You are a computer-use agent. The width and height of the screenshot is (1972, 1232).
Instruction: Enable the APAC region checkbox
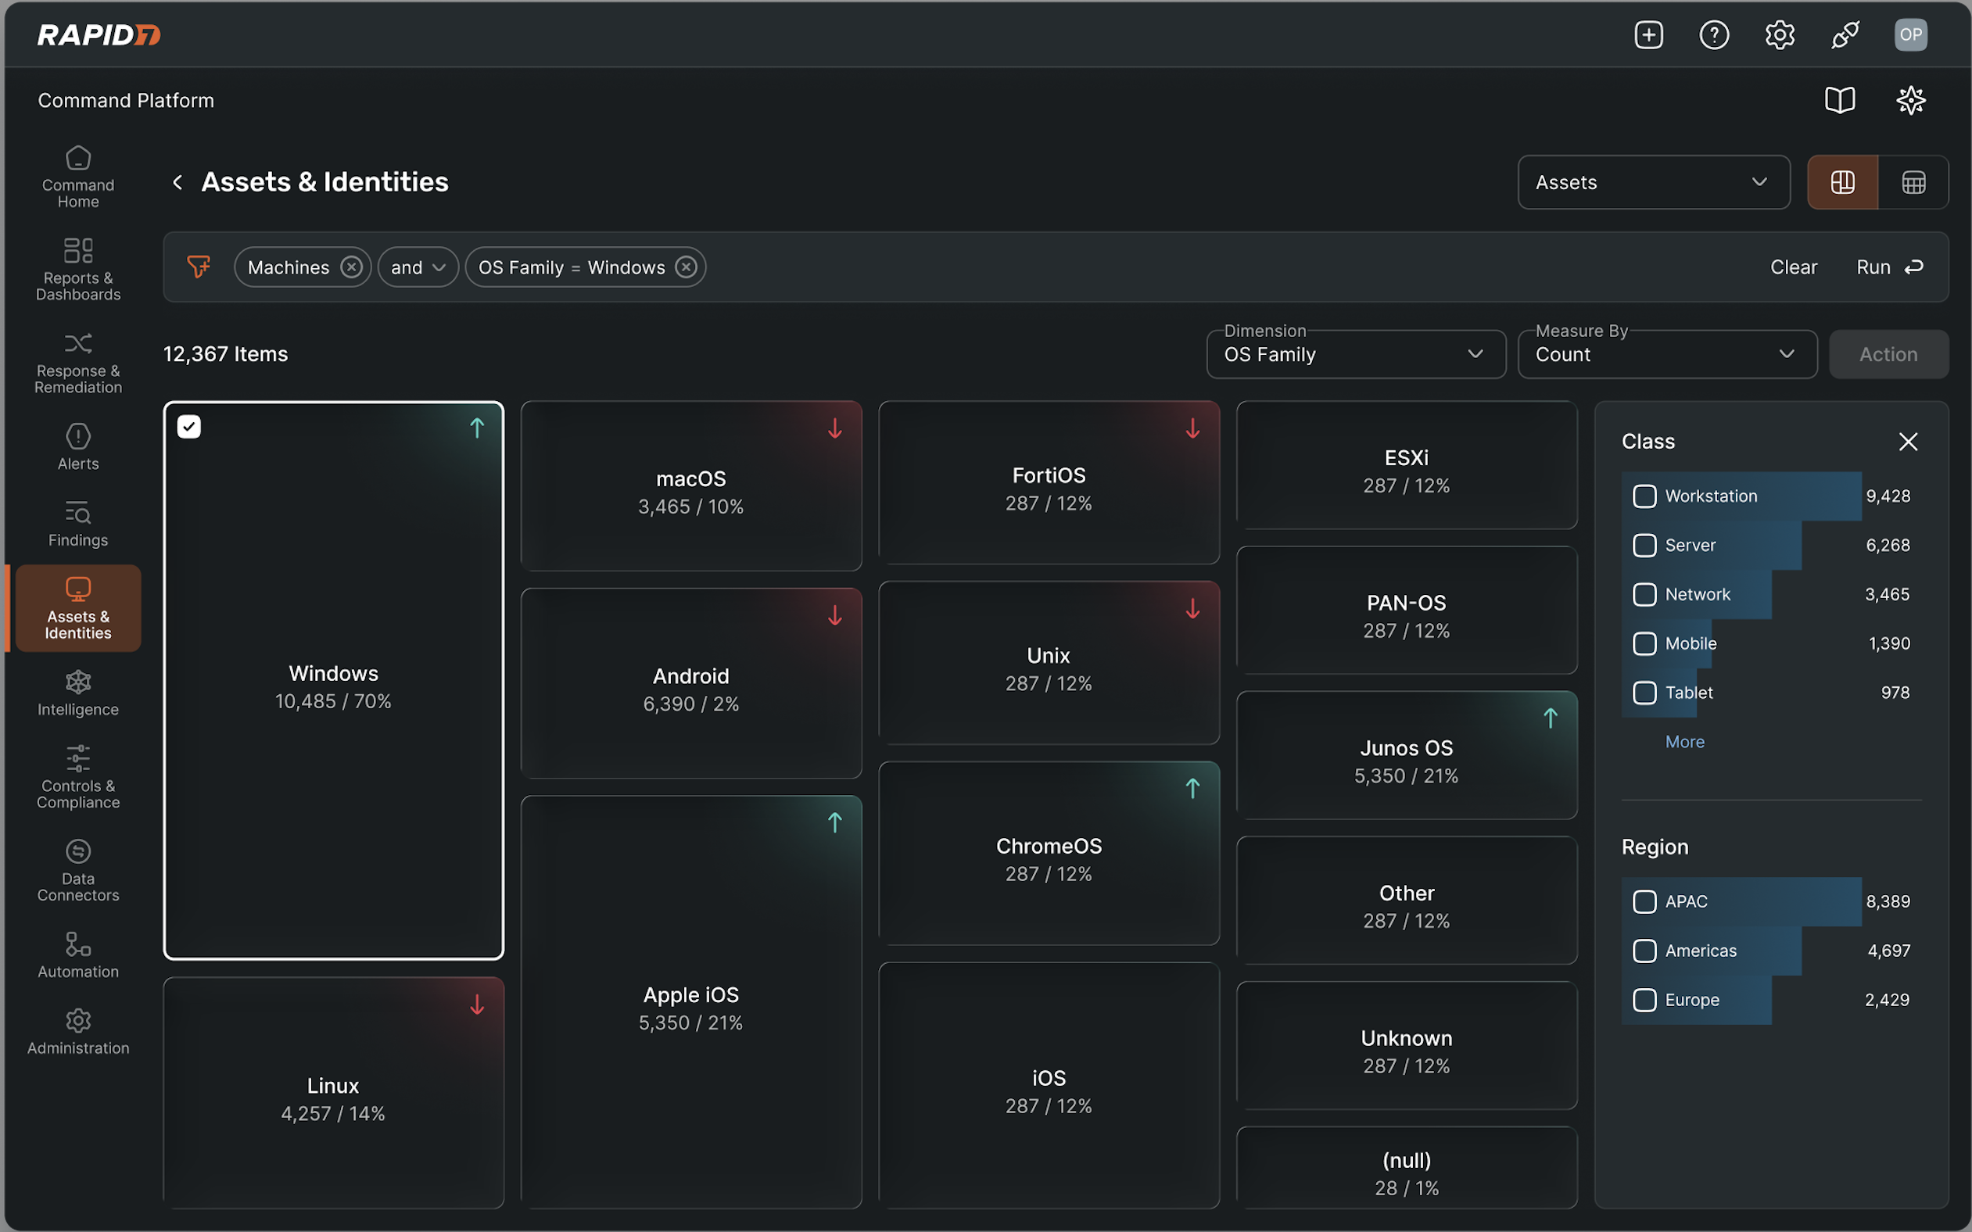pyautogui.click(x=1644, y=902)
